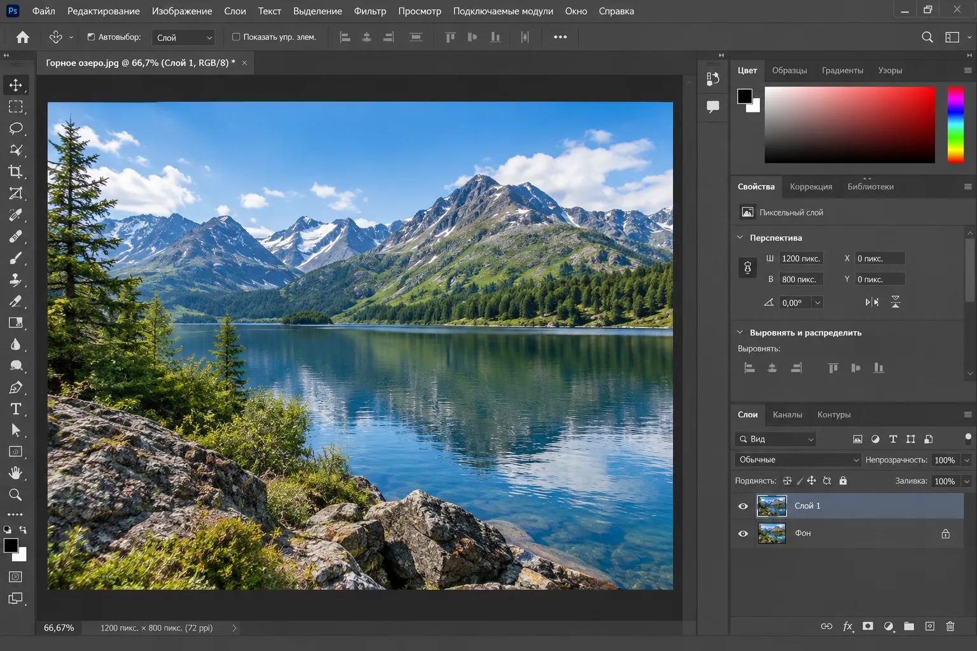
Task: Open the Библиотеки panel tab
Action: [870, 187]
